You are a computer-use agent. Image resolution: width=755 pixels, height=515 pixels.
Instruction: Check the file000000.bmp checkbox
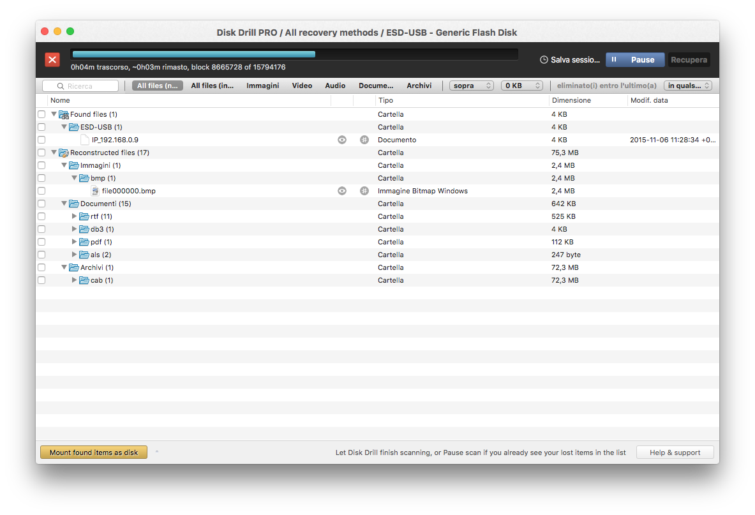42,191
